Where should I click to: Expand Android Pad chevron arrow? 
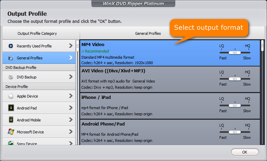pos(71,108)
